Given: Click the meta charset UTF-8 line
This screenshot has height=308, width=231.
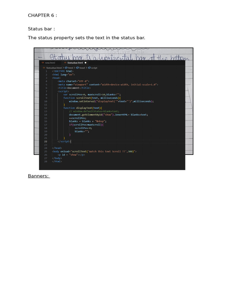Looking at the screenshot, I should [x=73, y=81].
